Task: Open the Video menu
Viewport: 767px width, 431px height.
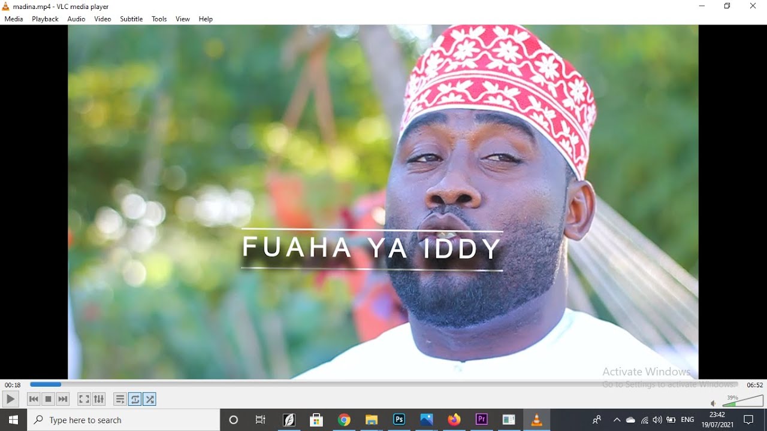Action: 102,19
